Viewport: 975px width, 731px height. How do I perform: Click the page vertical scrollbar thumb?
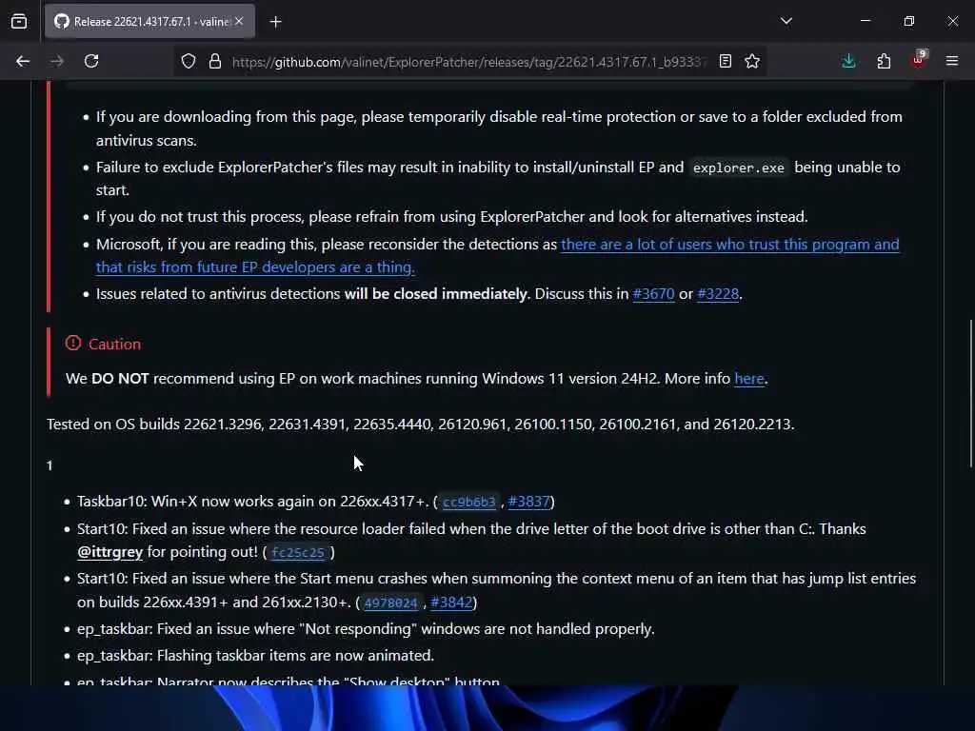970,393
